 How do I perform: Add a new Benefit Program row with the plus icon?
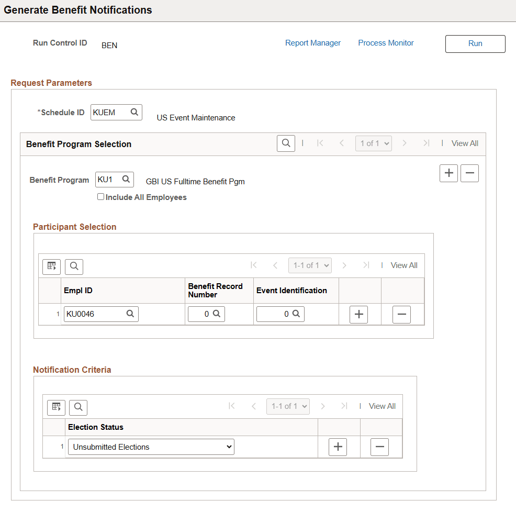pyautogui.click(x=448, y=173)
